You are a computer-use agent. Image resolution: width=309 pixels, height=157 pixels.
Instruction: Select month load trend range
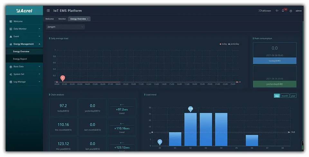click(285, 96)
